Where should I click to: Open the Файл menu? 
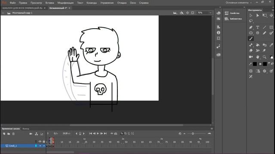(12, 3)
